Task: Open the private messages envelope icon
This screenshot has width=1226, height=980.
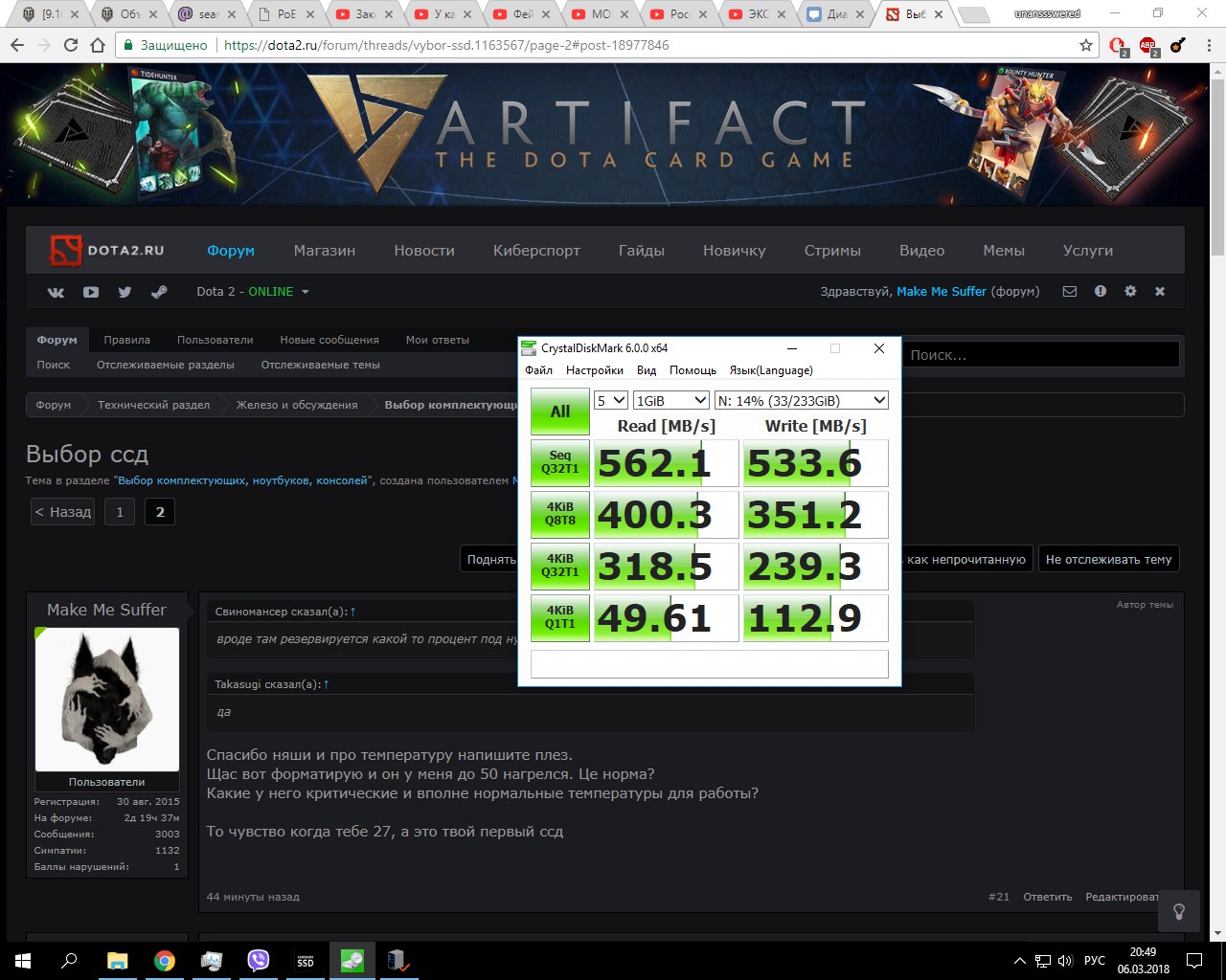Action: click(1070, 292)
